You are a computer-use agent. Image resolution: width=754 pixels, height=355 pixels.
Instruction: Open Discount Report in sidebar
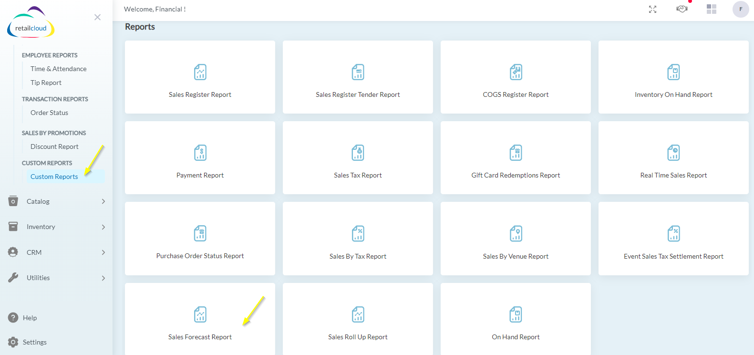(x=54, y=146)
